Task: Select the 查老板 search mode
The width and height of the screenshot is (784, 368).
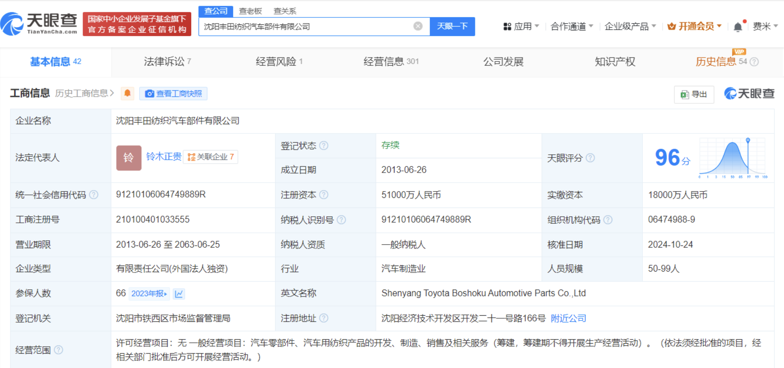Action: pos(250,11)
